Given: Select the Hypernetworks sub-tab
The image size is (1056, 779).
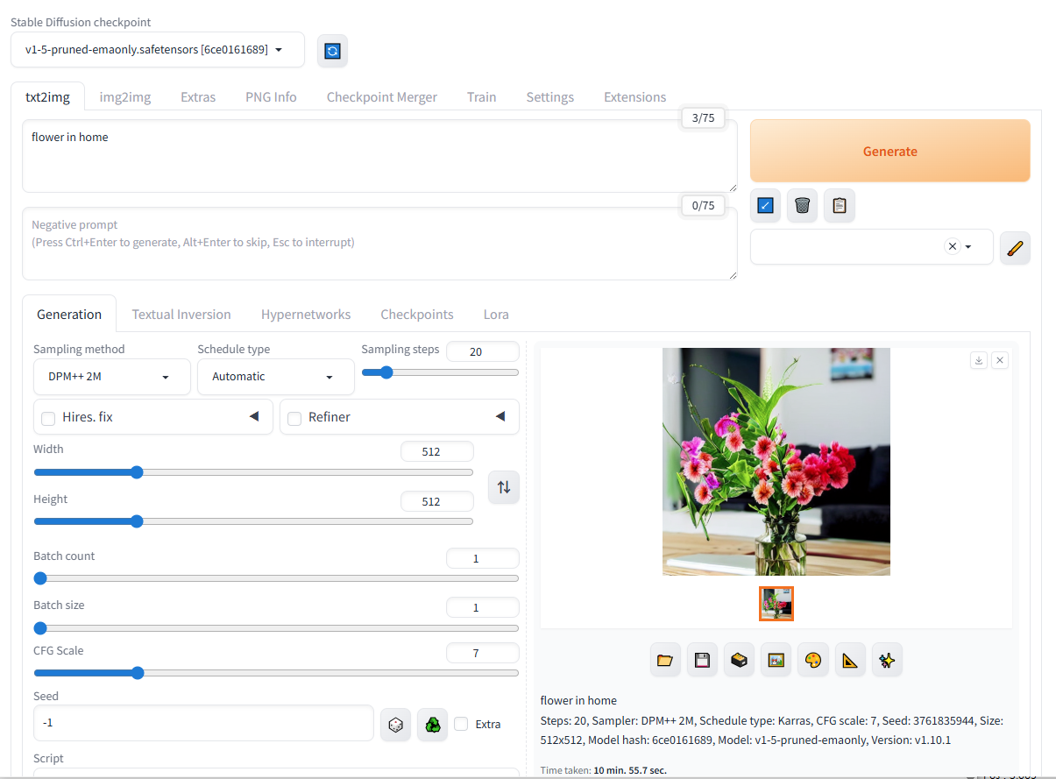Looking at the screenshot, I should pos(306,314).
